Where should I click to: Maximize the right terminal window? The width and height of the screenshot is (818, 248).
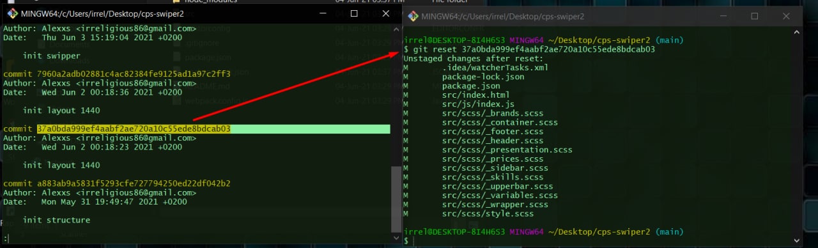[x=754, y=16]
